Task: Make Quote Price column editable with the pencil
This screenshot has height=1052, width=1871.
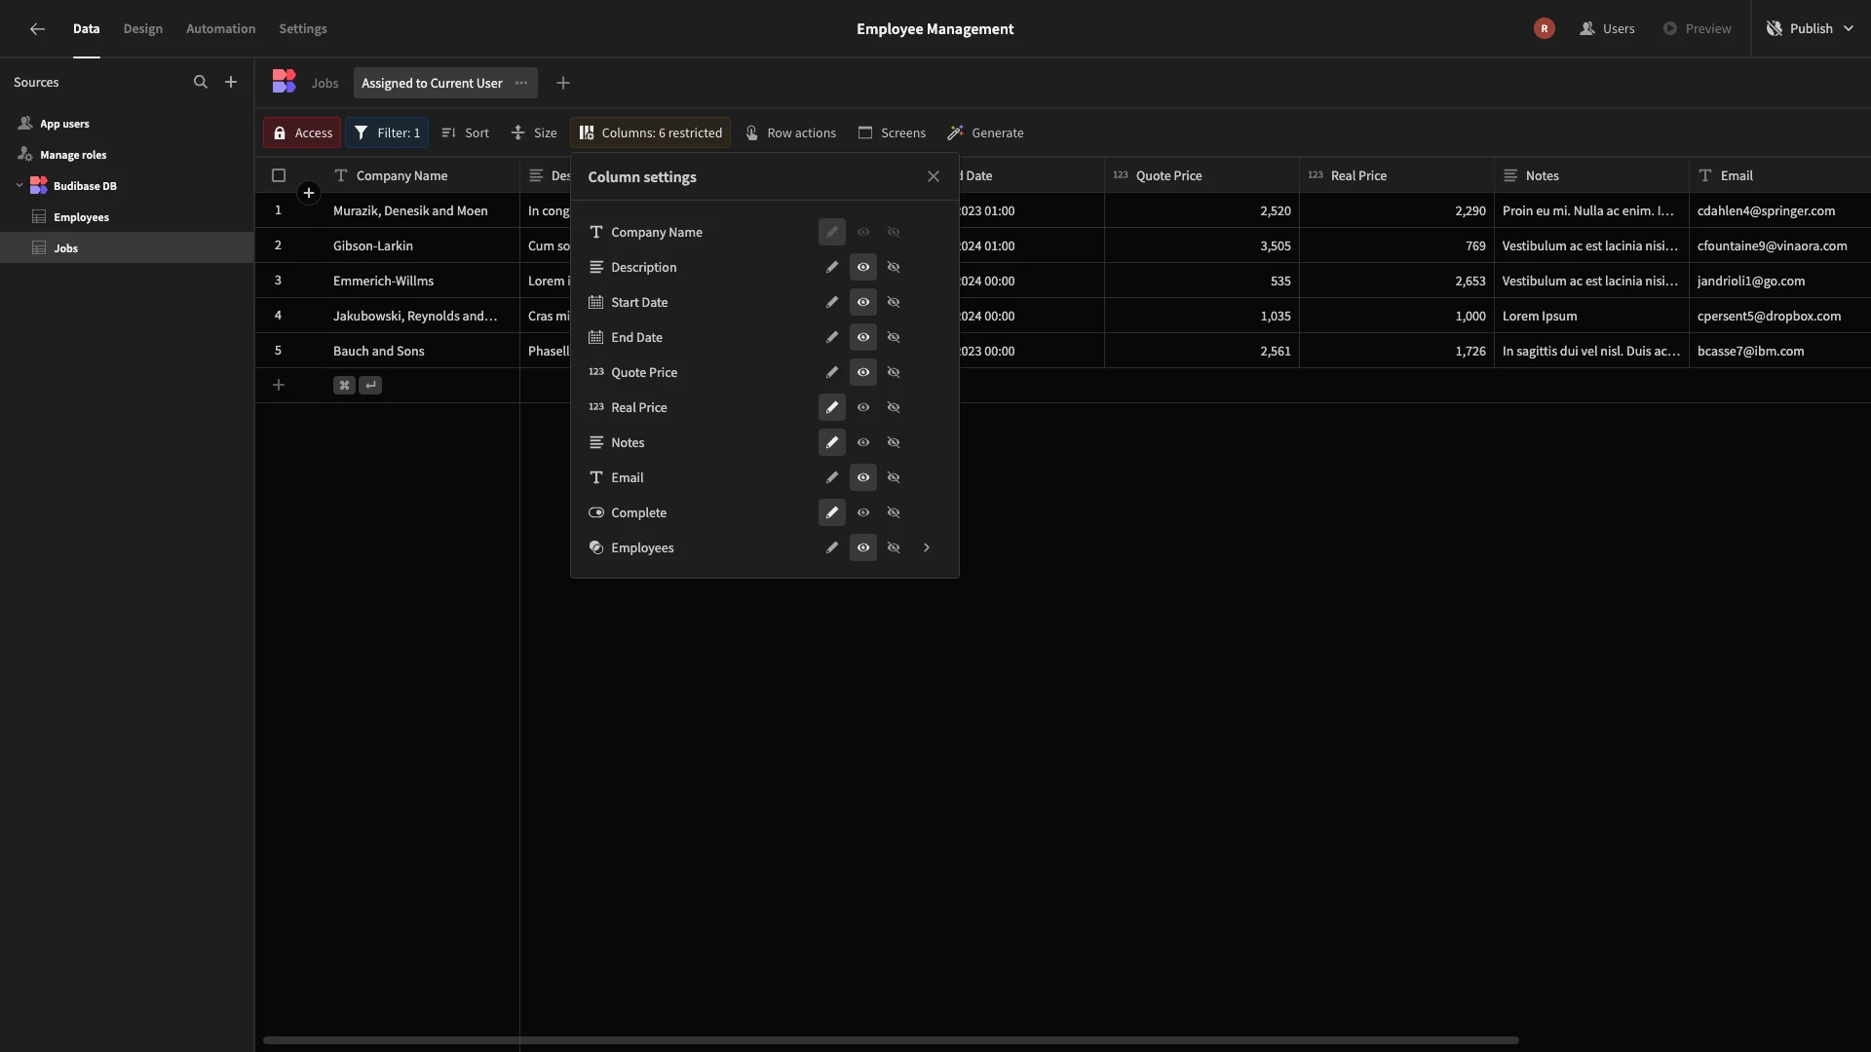Action: click(832, 372)
